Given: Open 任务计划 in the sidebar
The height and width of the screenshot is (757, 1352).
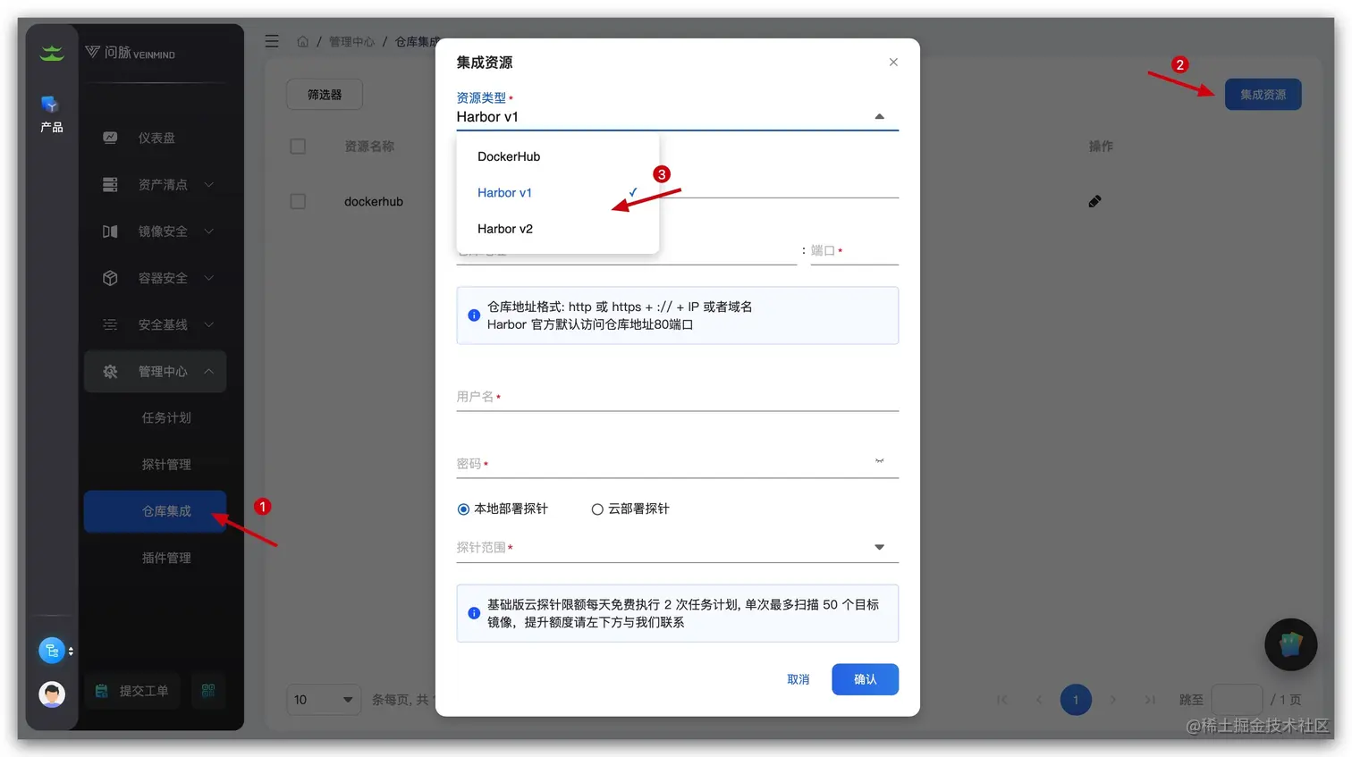Looking at the screenshot, I should click(x=166, y=417).
